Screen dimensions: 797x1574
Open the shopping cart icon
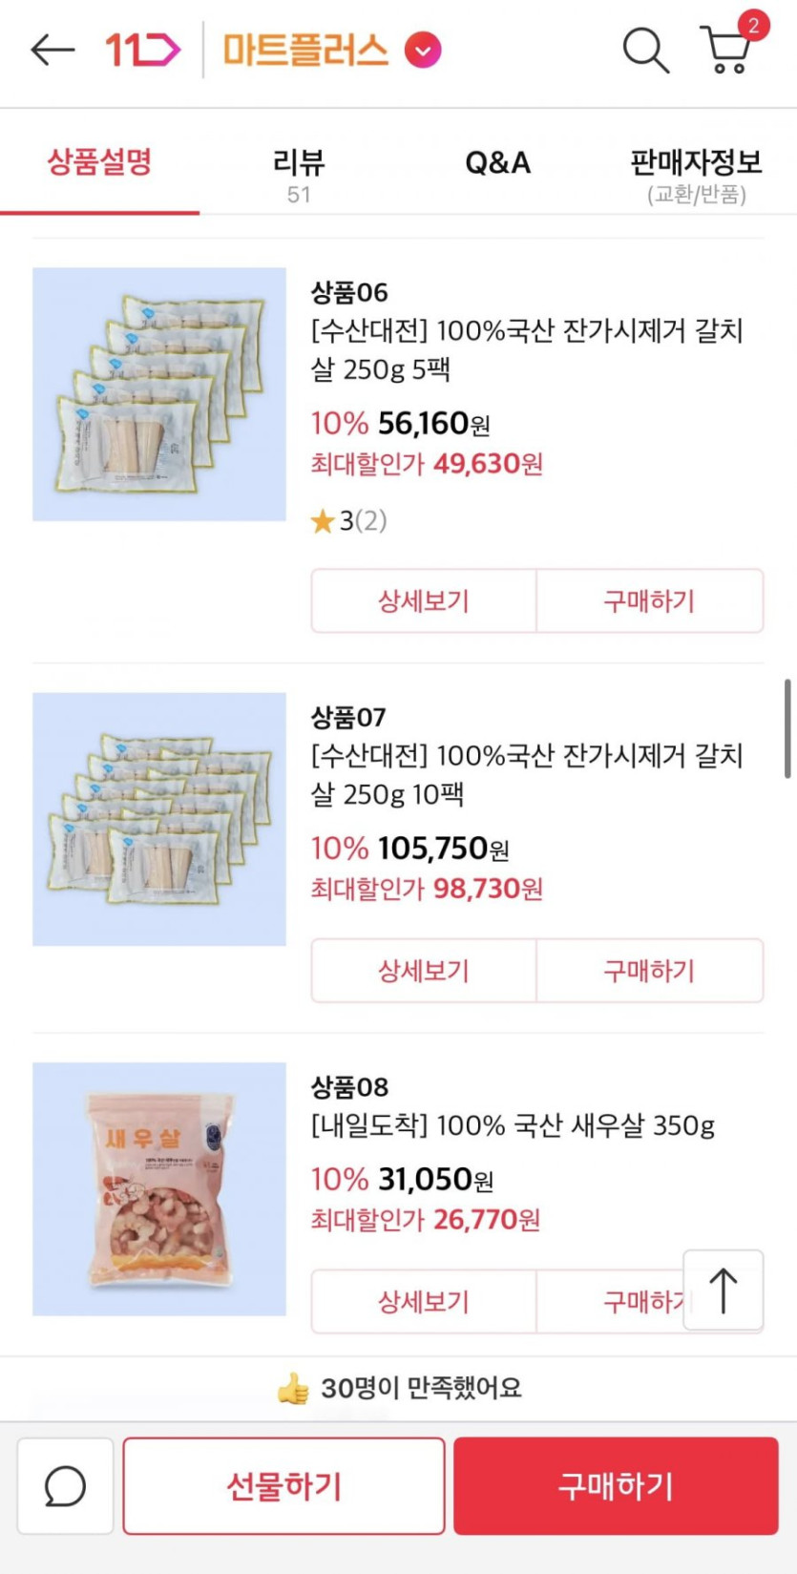pyautogui.click(x=727, y=48)
